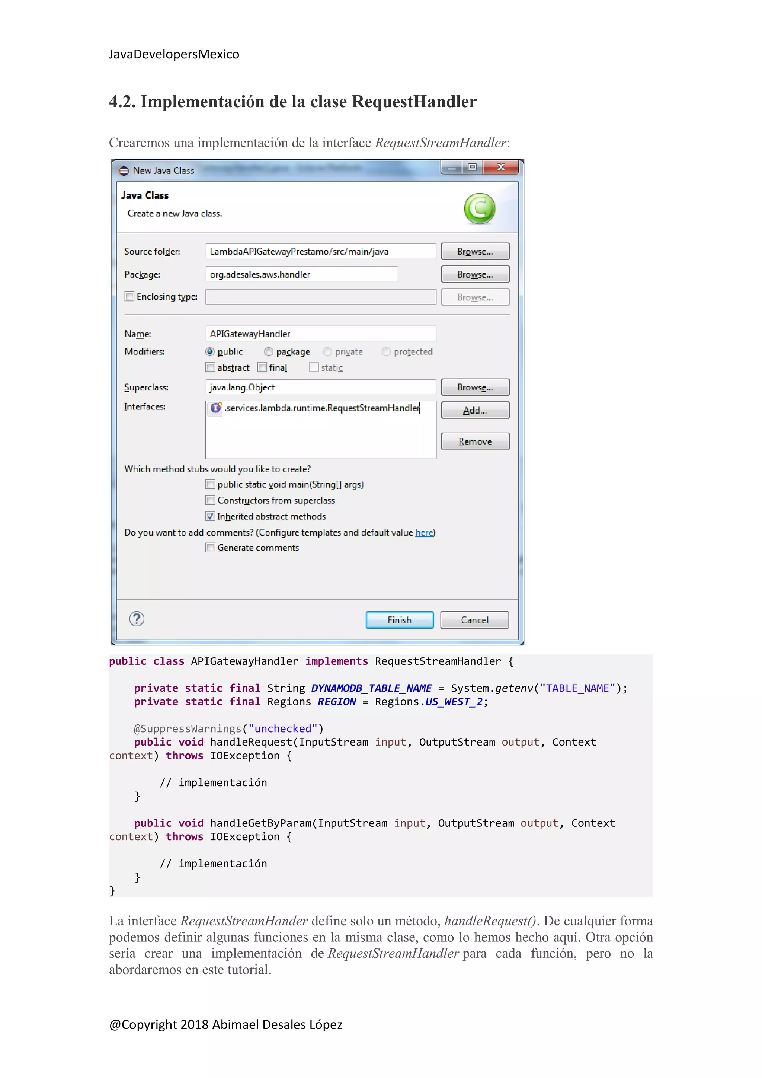Maximize the New Java Class dialog

473,167
